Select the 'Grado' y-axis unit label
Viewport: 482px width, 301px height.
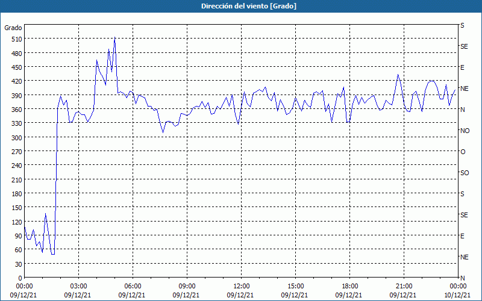(x=13, y=28)
